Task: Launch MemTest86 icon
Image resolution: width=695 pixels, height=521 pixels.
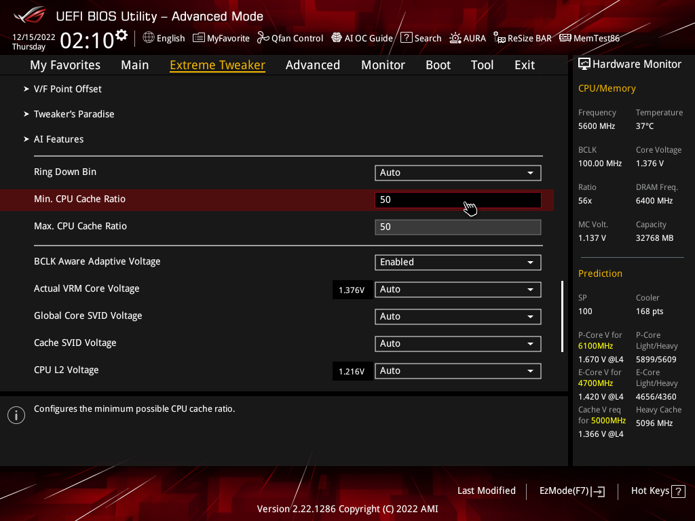Action: (565, 38)
